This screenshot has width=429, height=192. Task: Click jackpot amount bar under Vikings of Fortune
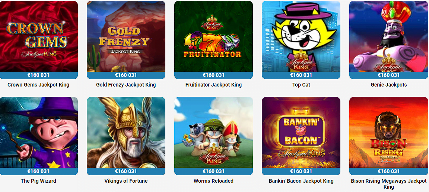coord(126,172)
